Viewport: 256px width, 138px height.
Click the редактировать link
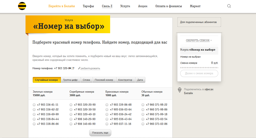[90, 69]
